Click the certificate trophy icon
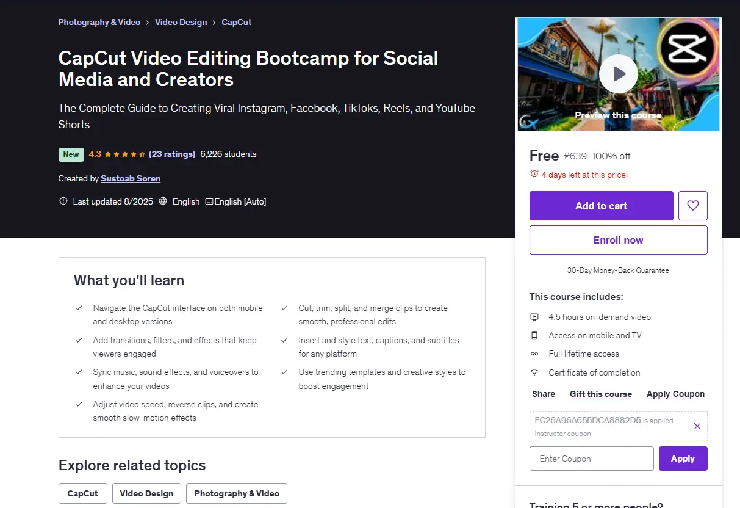This screenshot has width=740, height=508. [x=534, y=372]
